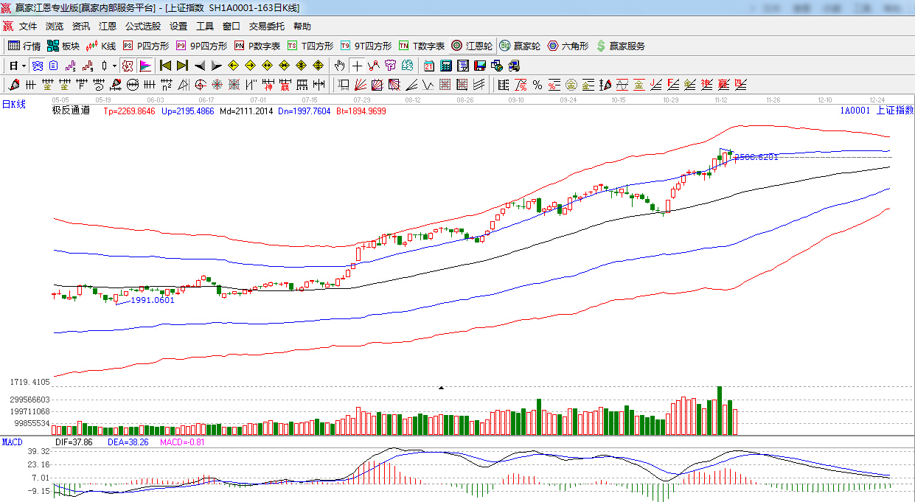
Task: Open the 公式选股 menu
Action: pyautogui.click(x=142, y=26)
